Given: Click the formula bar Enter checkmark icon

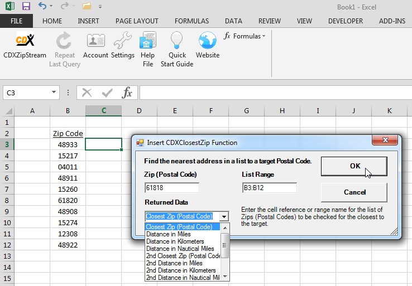Looking at the screenshot, I should click(x=107, y=93).
